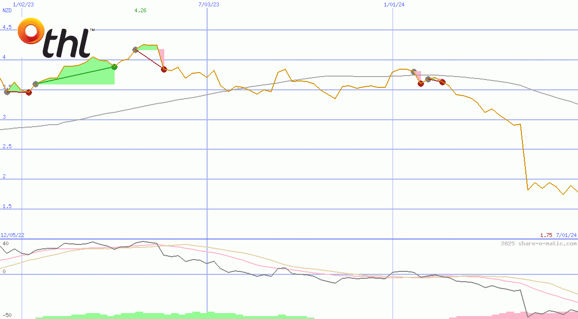Click the rightmost red marker in the signal cluster
Viewport: 578px width, 319px height.
[443, 82]
